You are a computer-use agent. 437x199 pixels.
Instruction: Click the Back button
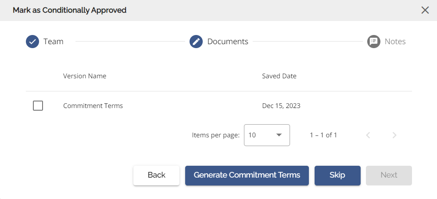pos(156,175)
